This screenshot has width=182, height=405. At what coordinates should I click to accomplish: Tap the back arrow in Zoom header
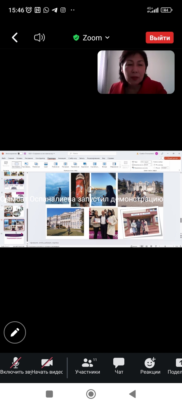15,37
